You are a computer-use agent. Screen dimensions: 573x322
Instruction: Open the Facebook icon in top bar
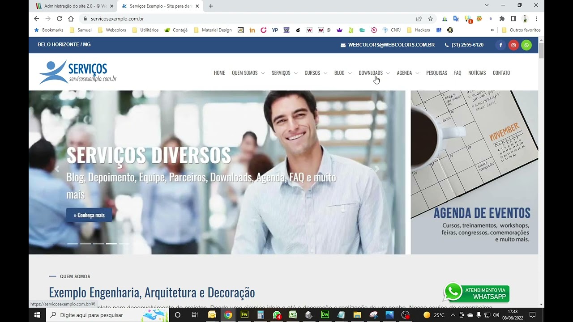click(501, 45)
